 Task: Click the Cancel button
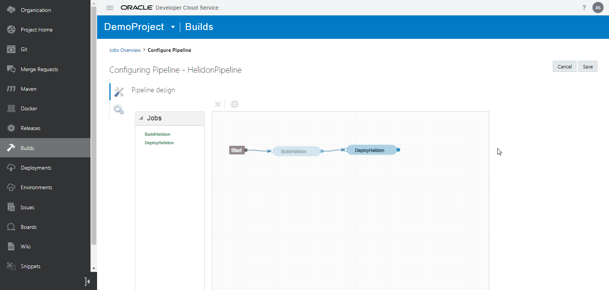coord(564,67)
